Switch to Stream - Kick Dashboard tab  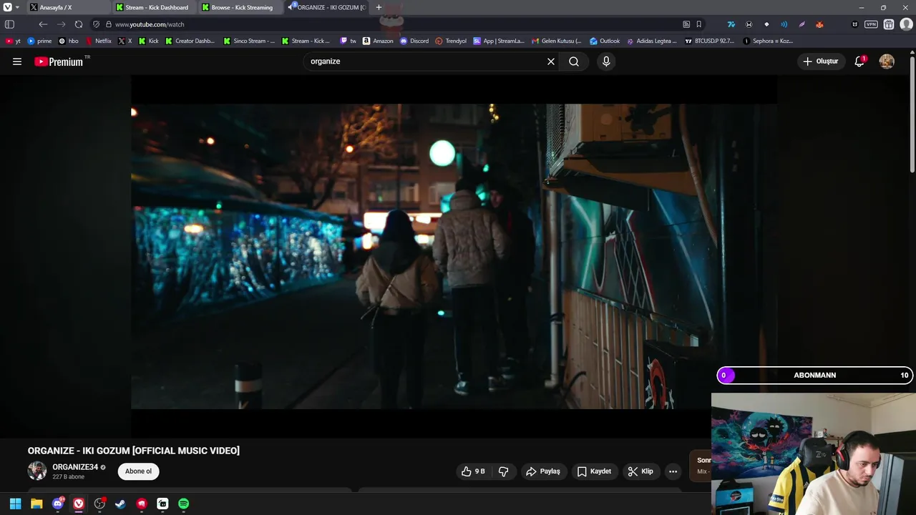pyautogui.click(x=154, y=7)
